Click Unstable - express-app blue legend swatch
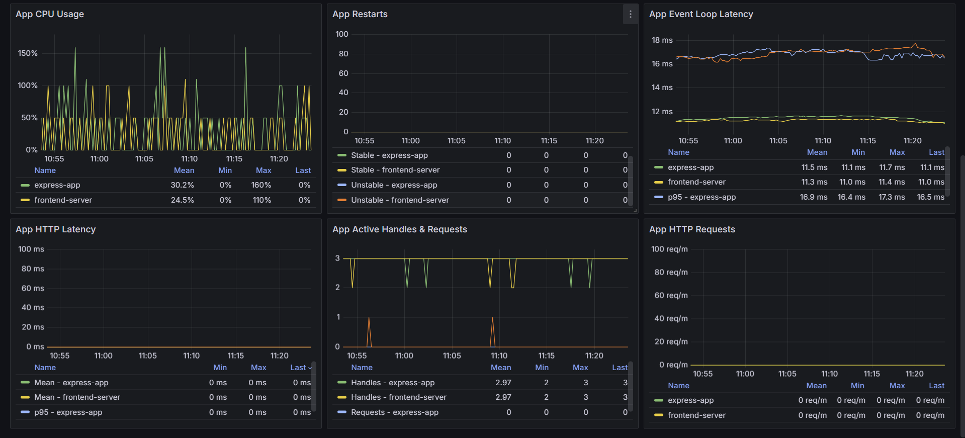Viewport: 965px width, 438px height. [x=342, y=185]
